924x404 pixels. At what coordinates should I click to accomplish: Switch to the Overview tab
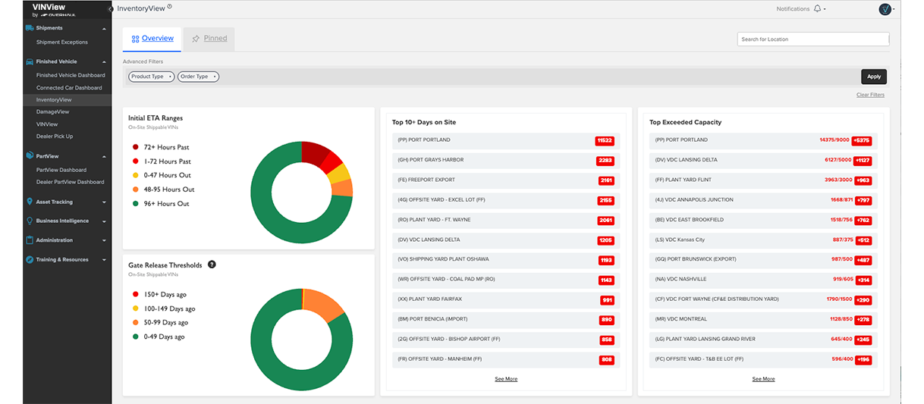click(x=152, y=39)
